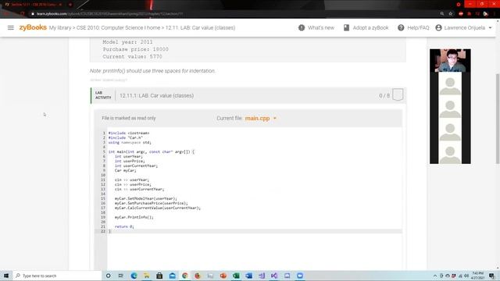Go to zyBooks home via logo
Image resolution: width=500 pixels, height=281 pixels.
pos(33,27)
